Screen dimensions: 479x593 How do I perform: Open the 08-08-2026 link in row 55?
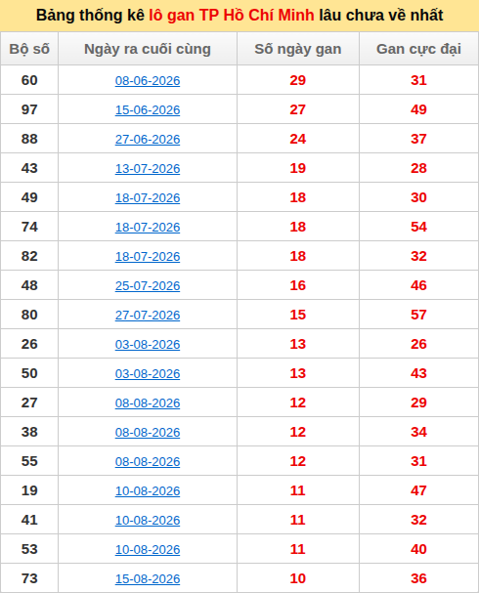148,462
